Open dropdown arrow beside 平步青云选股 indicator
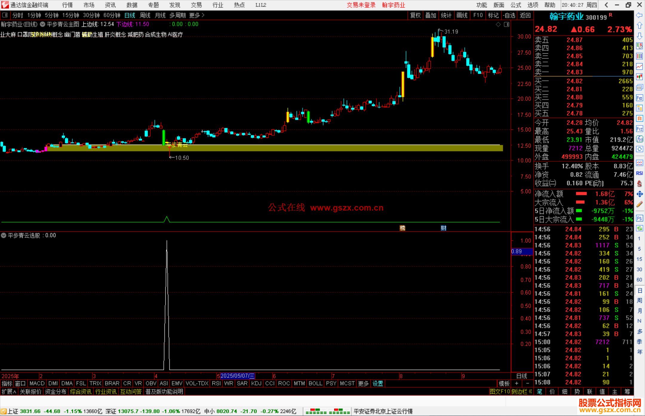This screenshot has height=416, width=645. tap(4, 235)
